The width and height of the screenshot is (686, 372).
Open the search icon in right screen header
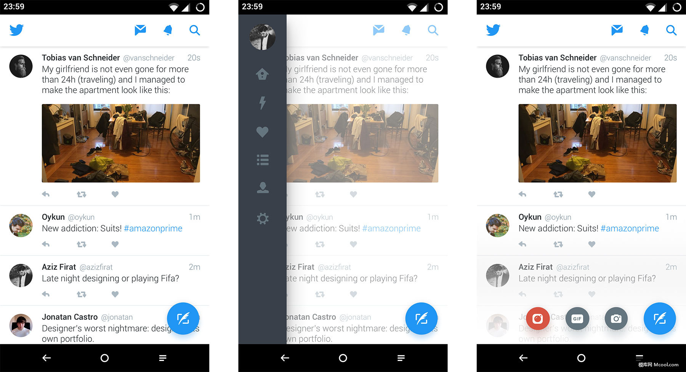tap(671, 30)
